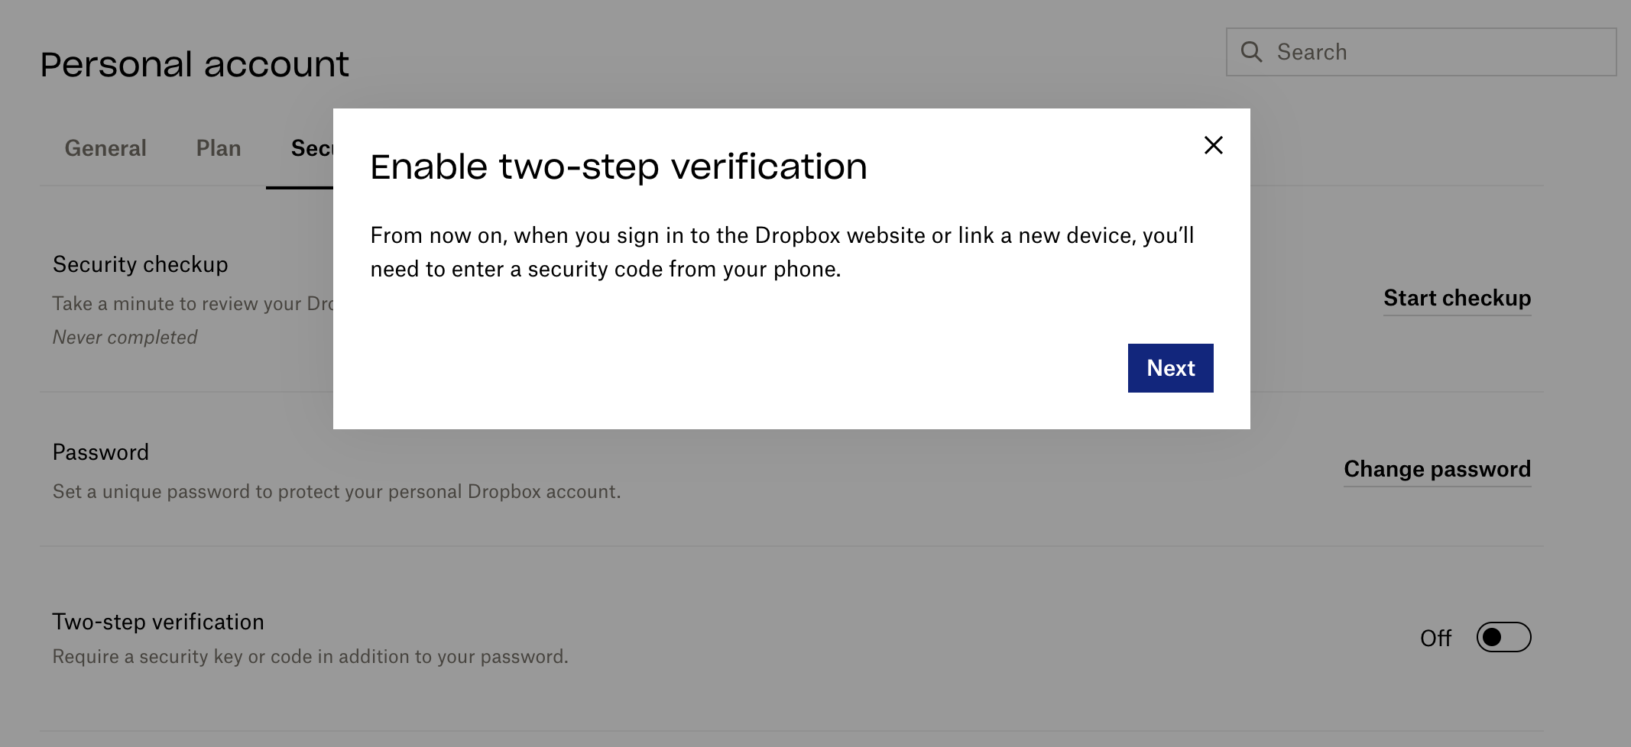This screenshot has height=747, width=1631.
Task: Click the Next button in dialog
Action: [x=1170, y=368]
